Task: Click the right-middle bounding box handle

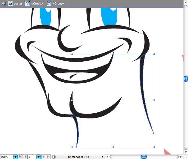Action: point(154,100)
